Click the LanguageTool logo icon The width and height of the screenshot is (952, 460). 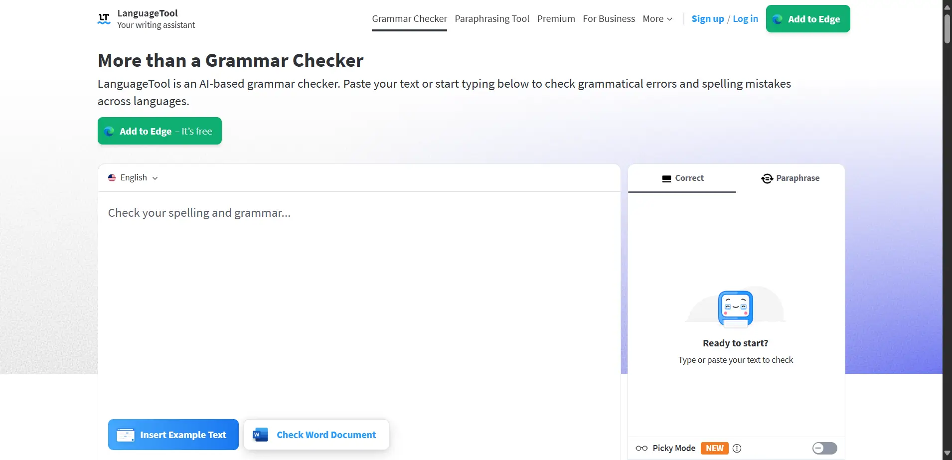point(104,19)
